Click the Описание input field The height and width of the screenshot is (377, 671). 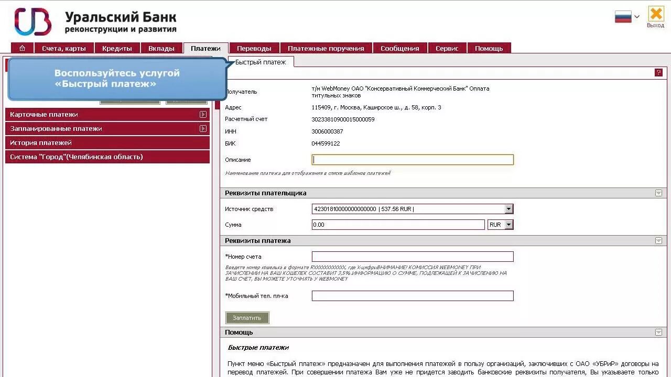pos(413,160)
